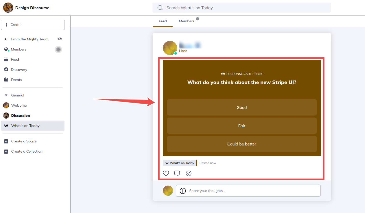Image resolution: width=365 pixels, height=213 pixels.
Task: Click the gray indicator dot on the Members sidebar row
Action: tap(58, 50)
